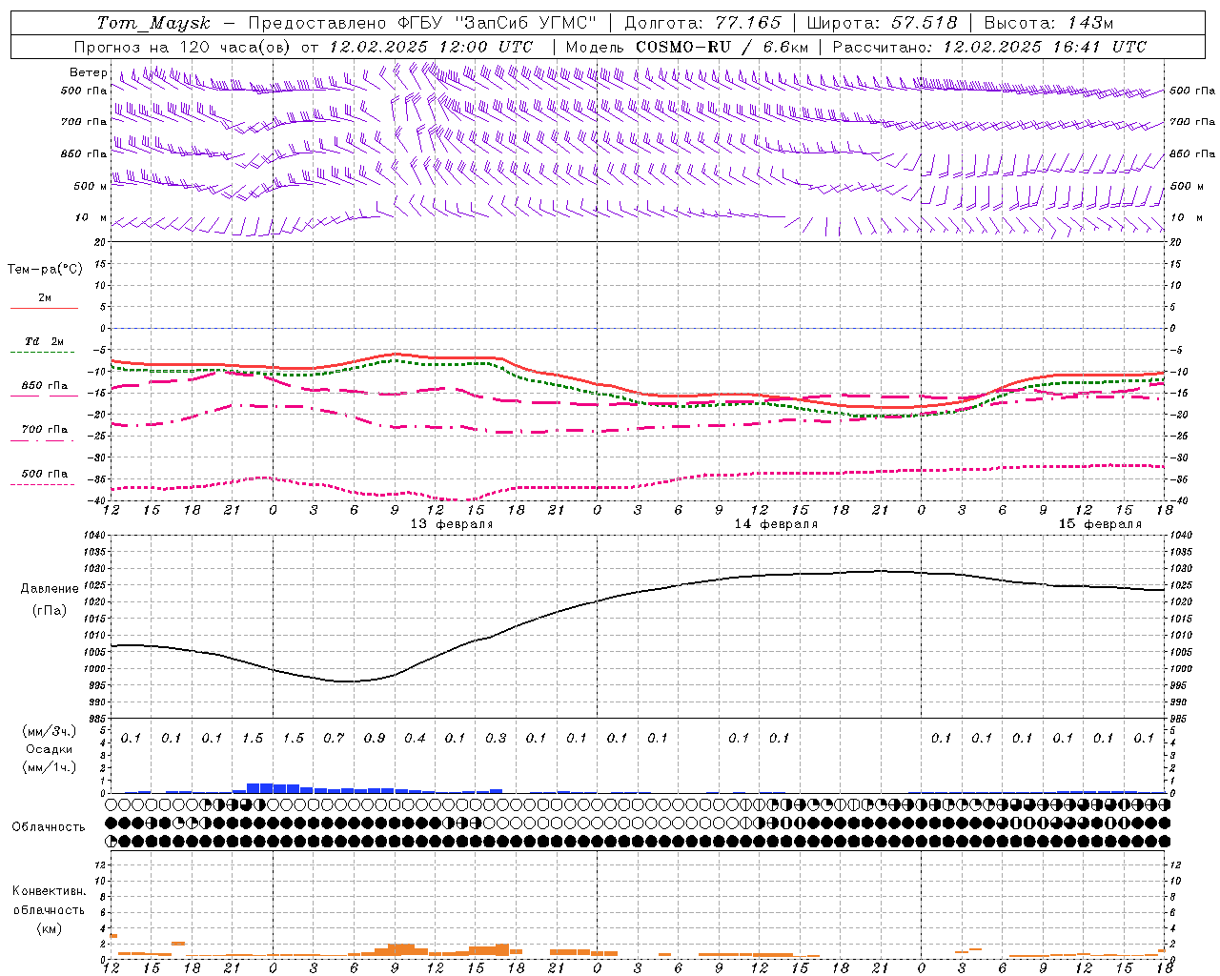Select the (гПа) pressure unit label

point(50,610)
